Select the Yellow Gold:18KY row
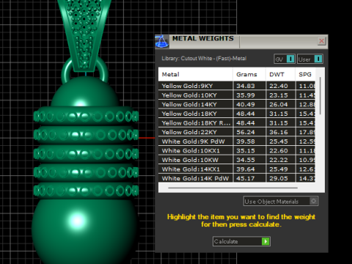The width and height of the screenshot is (352, 264). click(x=237, y=114)
